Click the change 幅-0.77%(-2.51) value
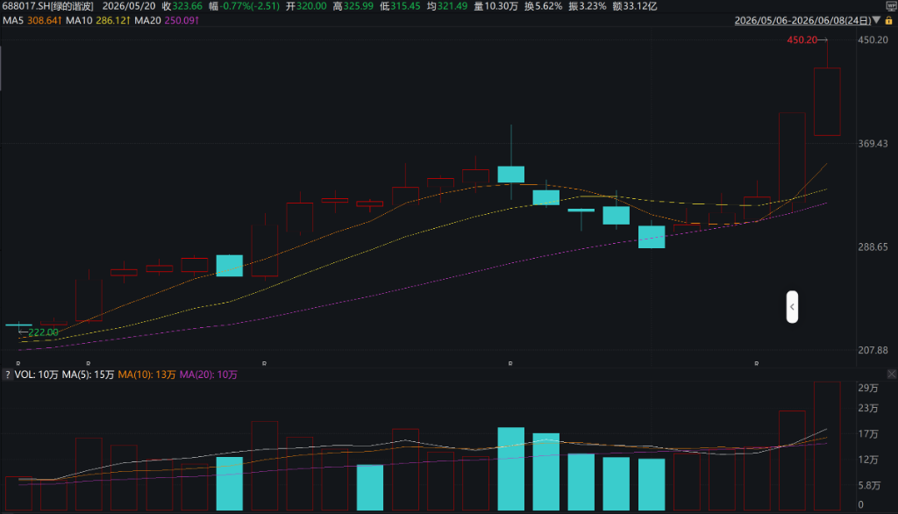Screen dimensions: 898x514 (x=244, y=6)
